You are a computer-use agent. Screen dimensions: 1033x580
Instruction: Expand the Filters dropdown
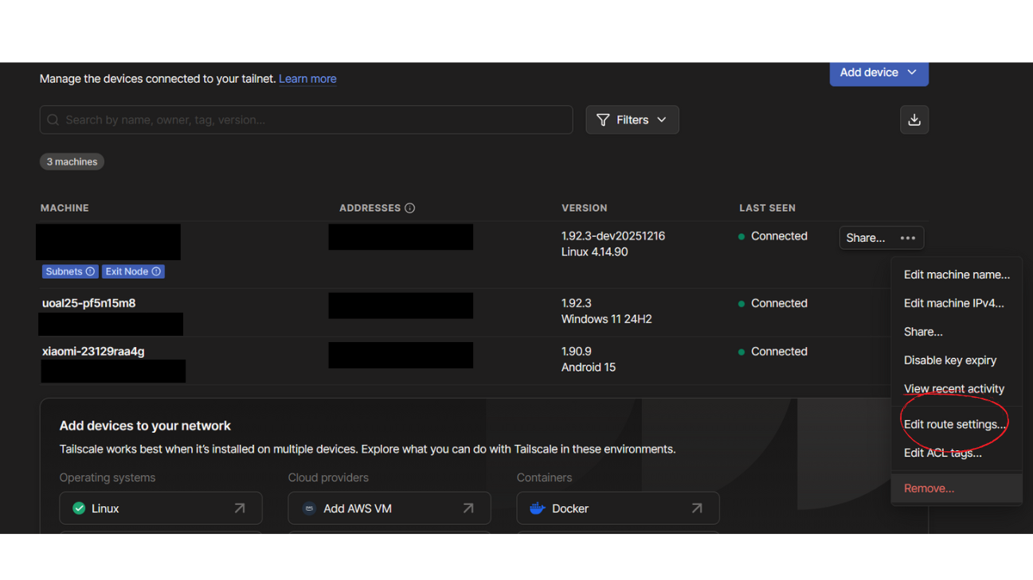point(632,120)
